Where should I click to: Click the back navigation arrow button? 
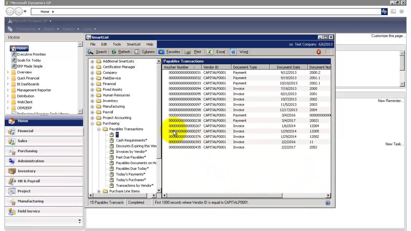(10, 12)
